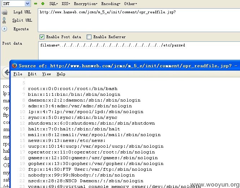
Task: Uncheck Enable Post data checkbox
Action: (x=42, y=37)
